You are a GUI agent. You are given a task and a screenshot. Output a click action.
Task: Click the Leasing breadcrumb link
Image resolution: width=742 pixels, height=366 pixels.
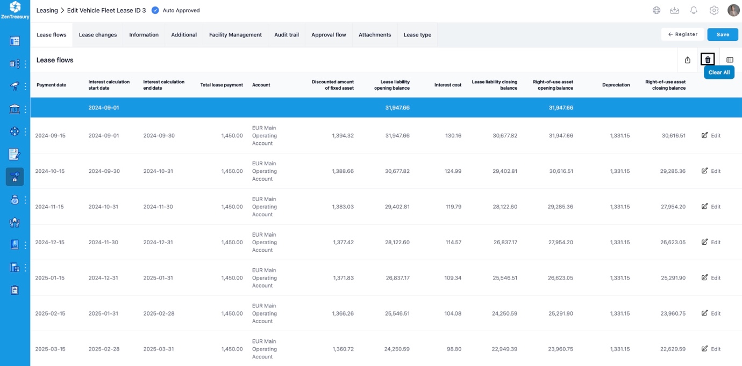[x=47, y=10]
